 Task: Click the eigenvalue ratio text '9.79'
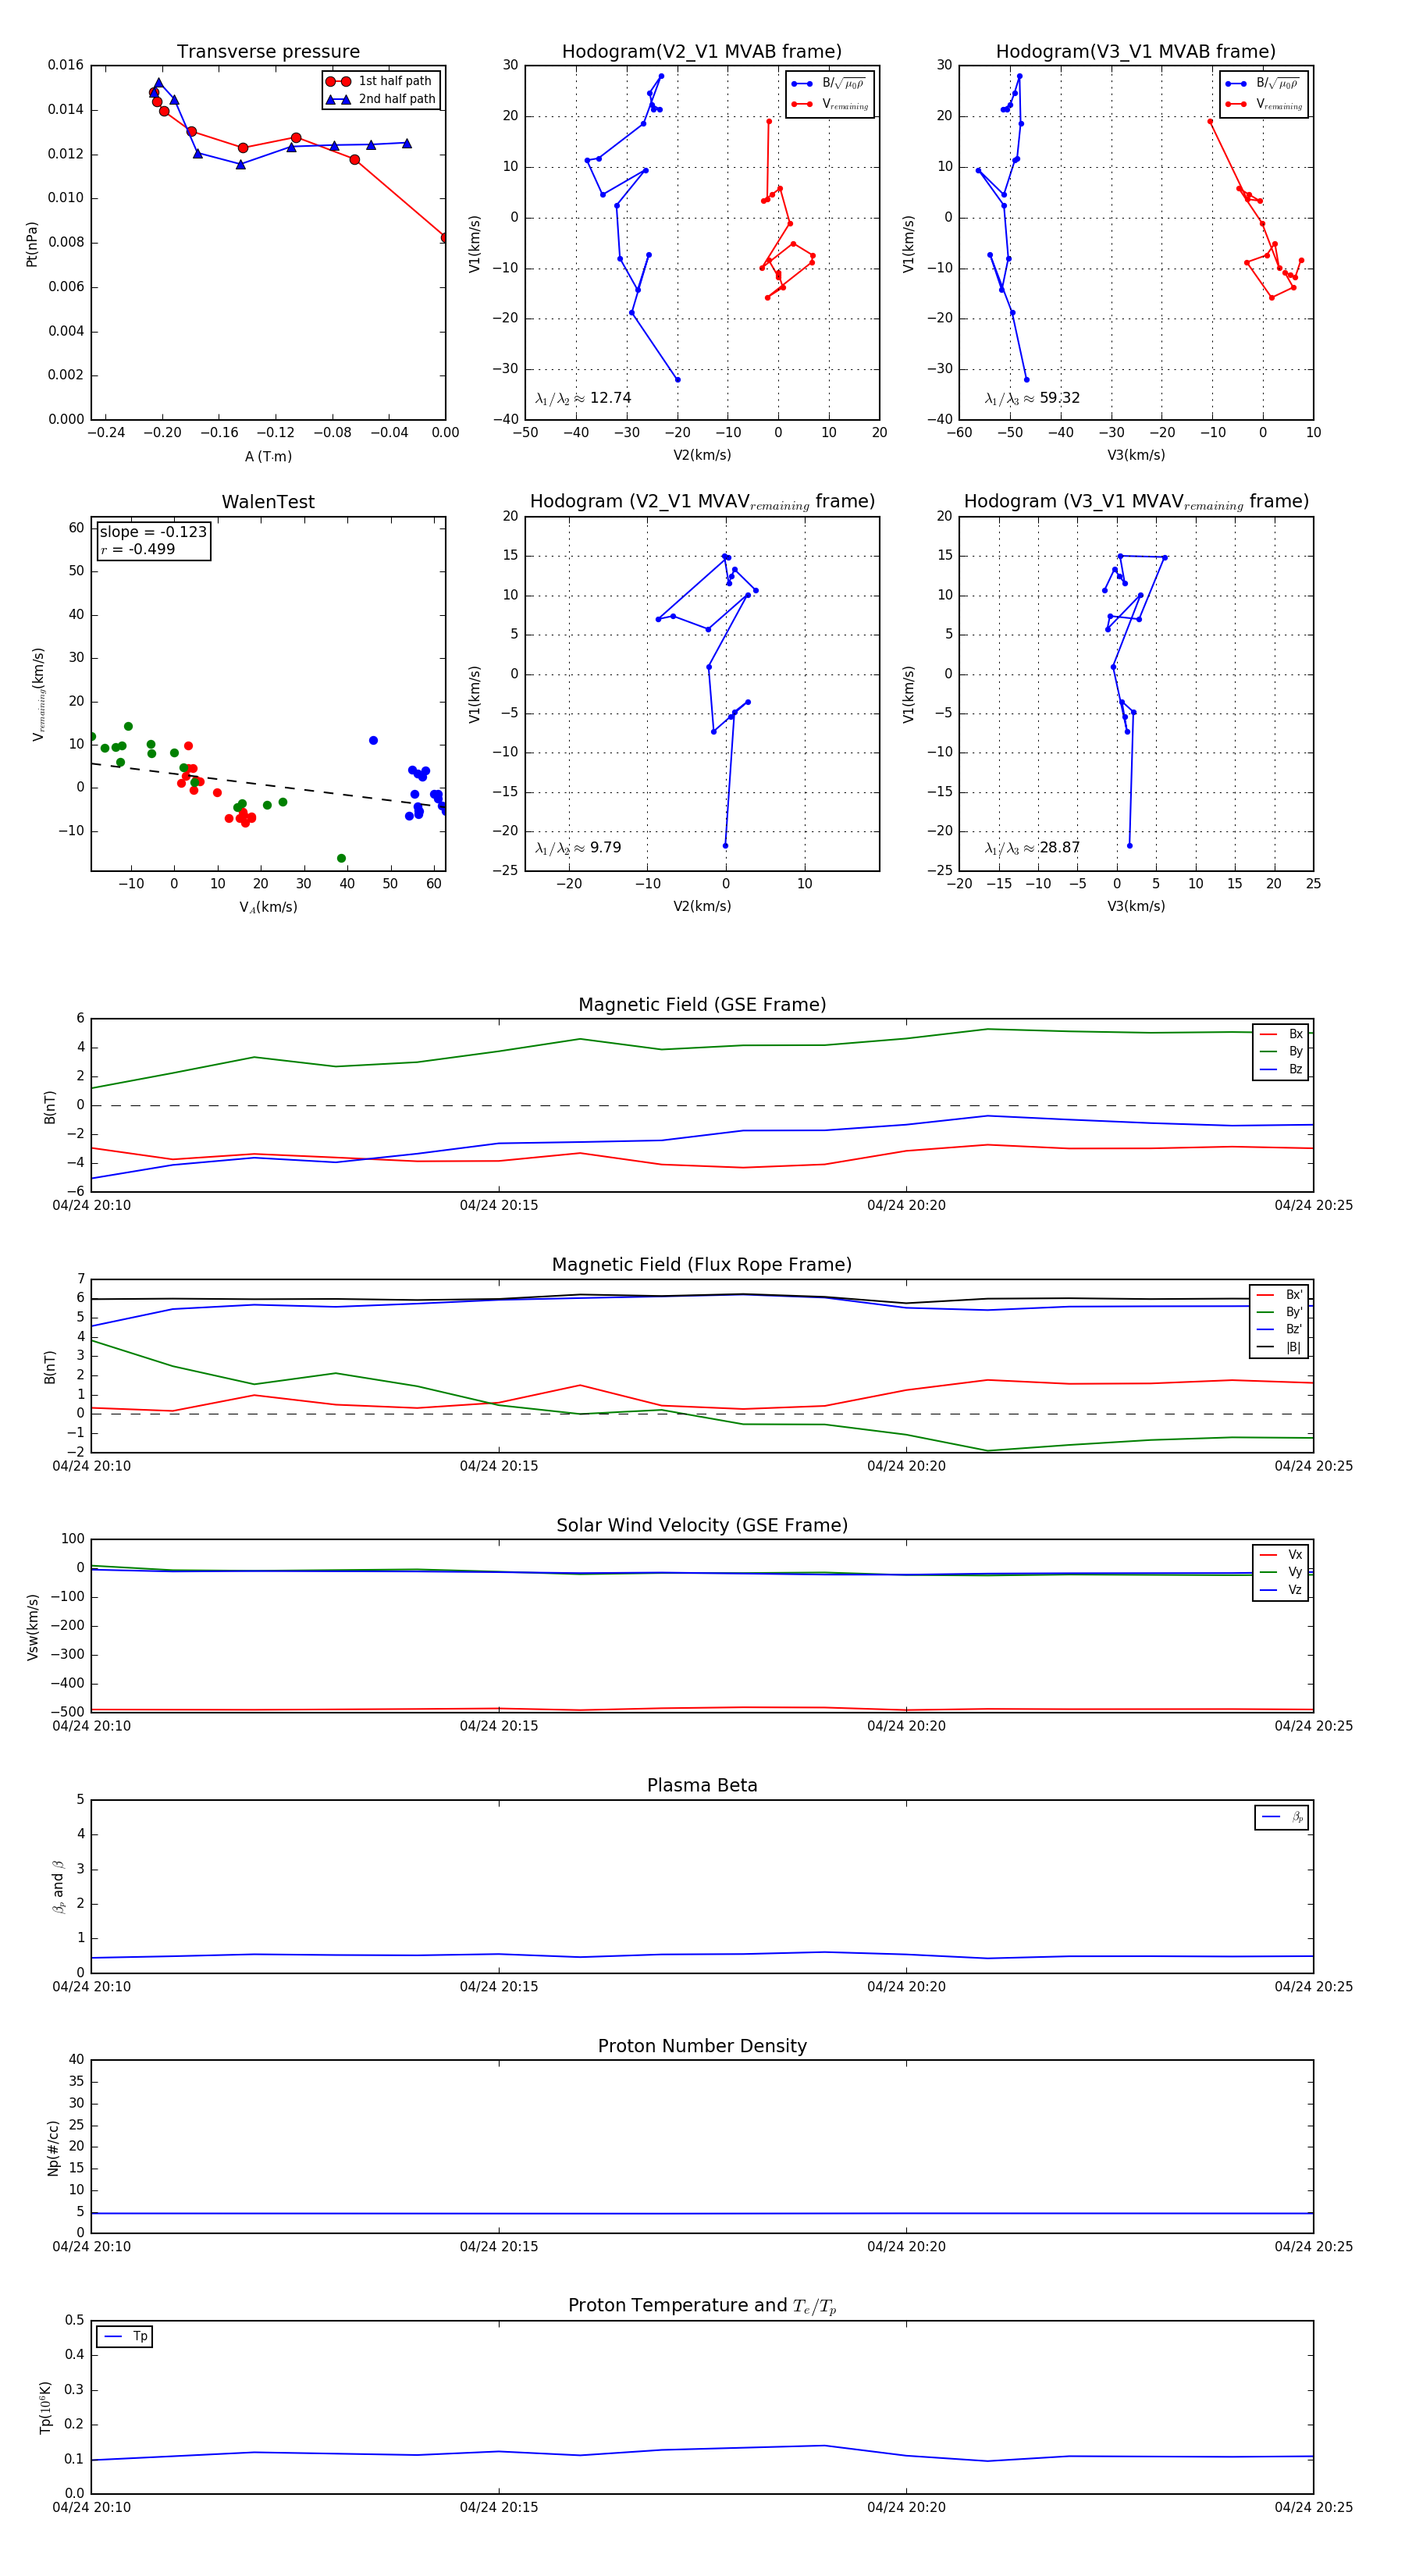point(605,848)
